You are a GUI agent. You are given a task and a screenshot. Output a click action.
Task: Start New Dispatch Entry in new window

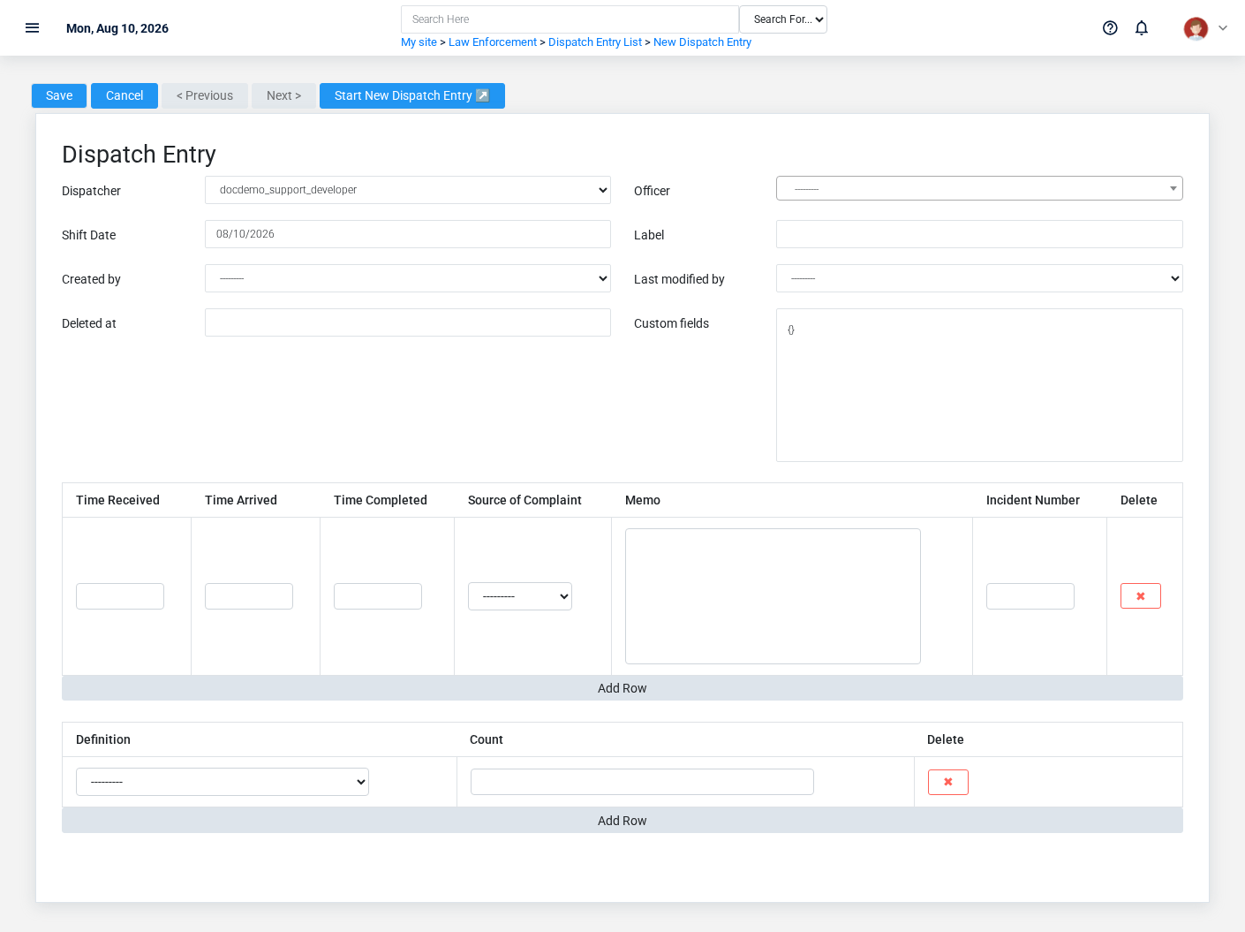[412, 95]
